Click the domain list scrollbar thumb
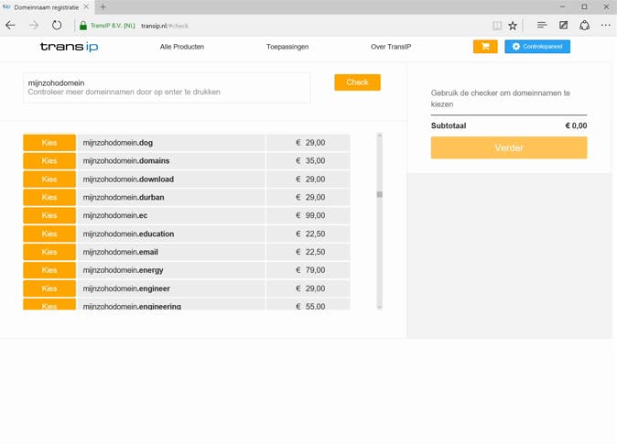 click(379, 194)
